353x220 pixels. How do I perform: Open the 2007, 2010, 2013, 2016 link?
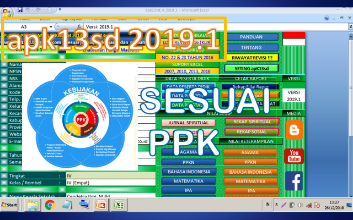188,71
